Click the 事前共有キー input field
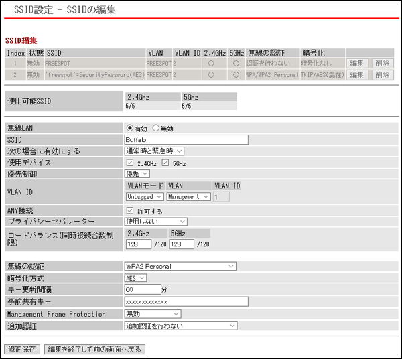 186,302
